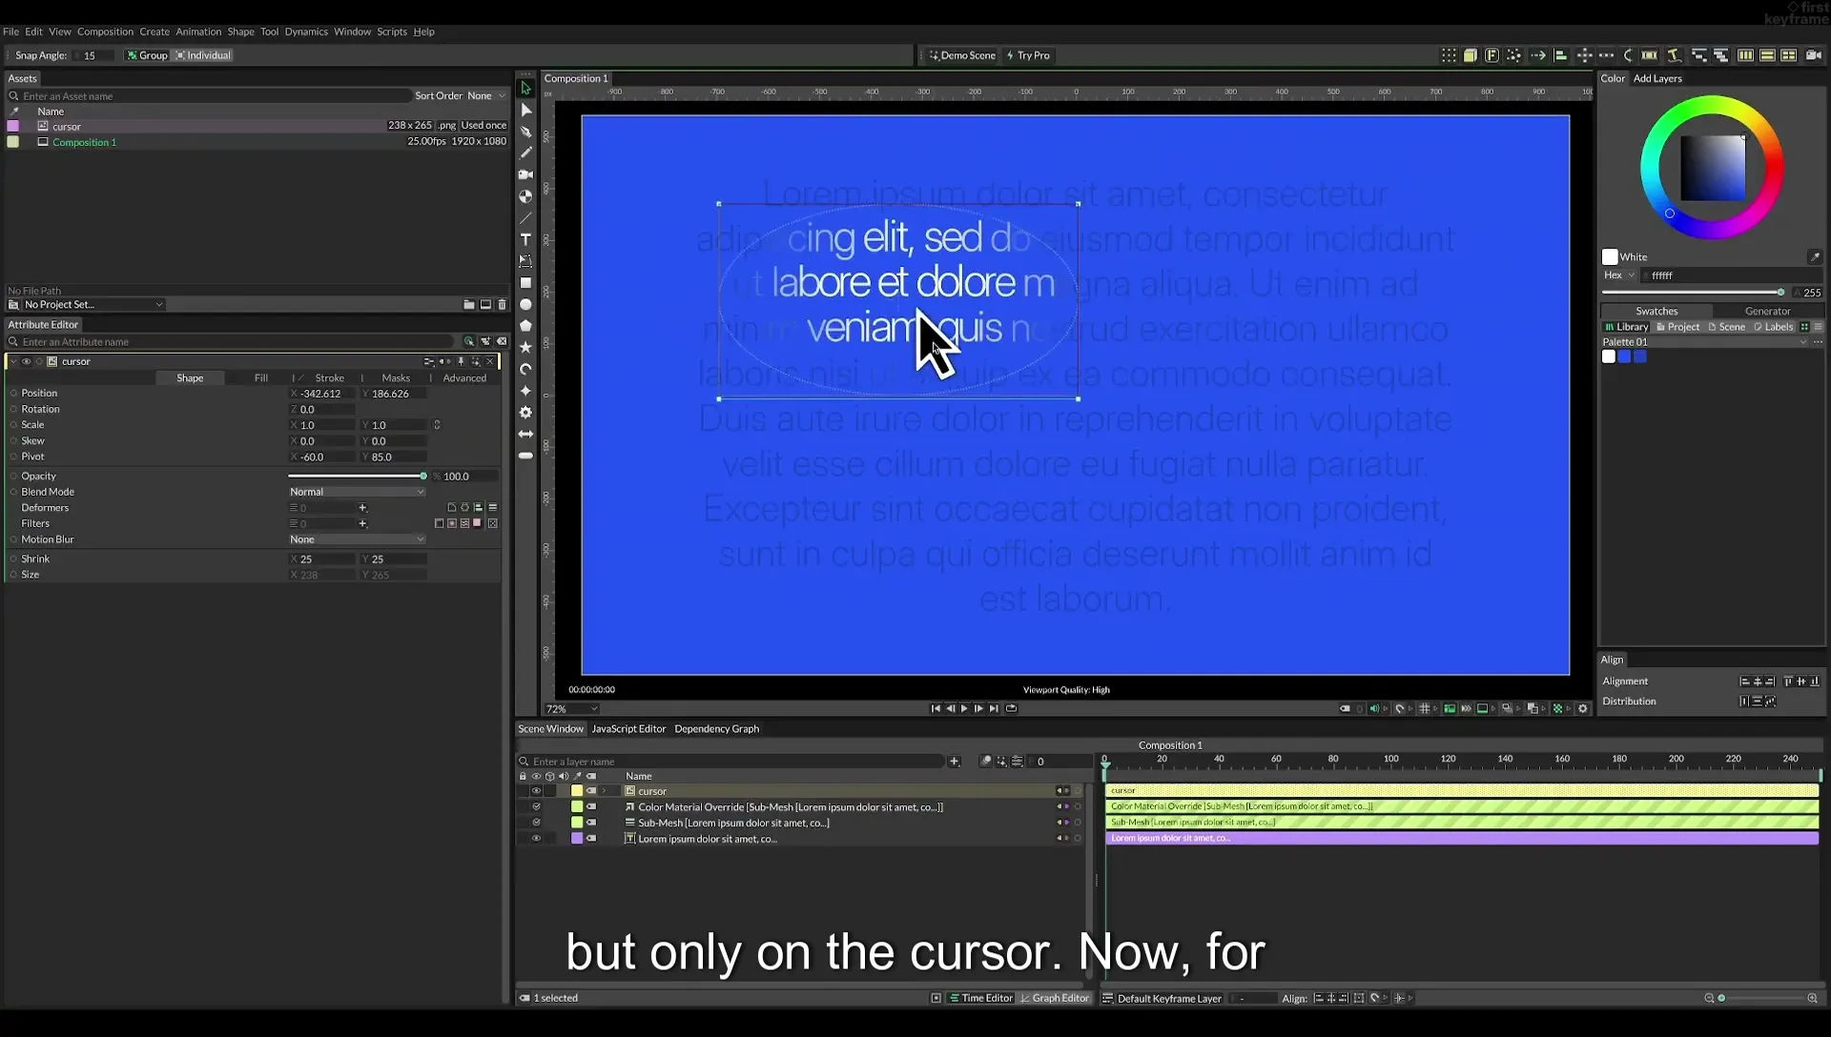Click the white swatch in Palette 01
The image size is (1831, 1037).
click(1609, 356)
